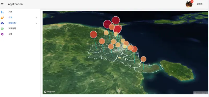Expand the 公告 submenu chevron

tap(37, 17)
